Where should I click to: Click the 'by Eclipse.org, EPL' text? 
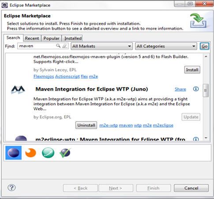pyautogui.click(x=53, y=117)
